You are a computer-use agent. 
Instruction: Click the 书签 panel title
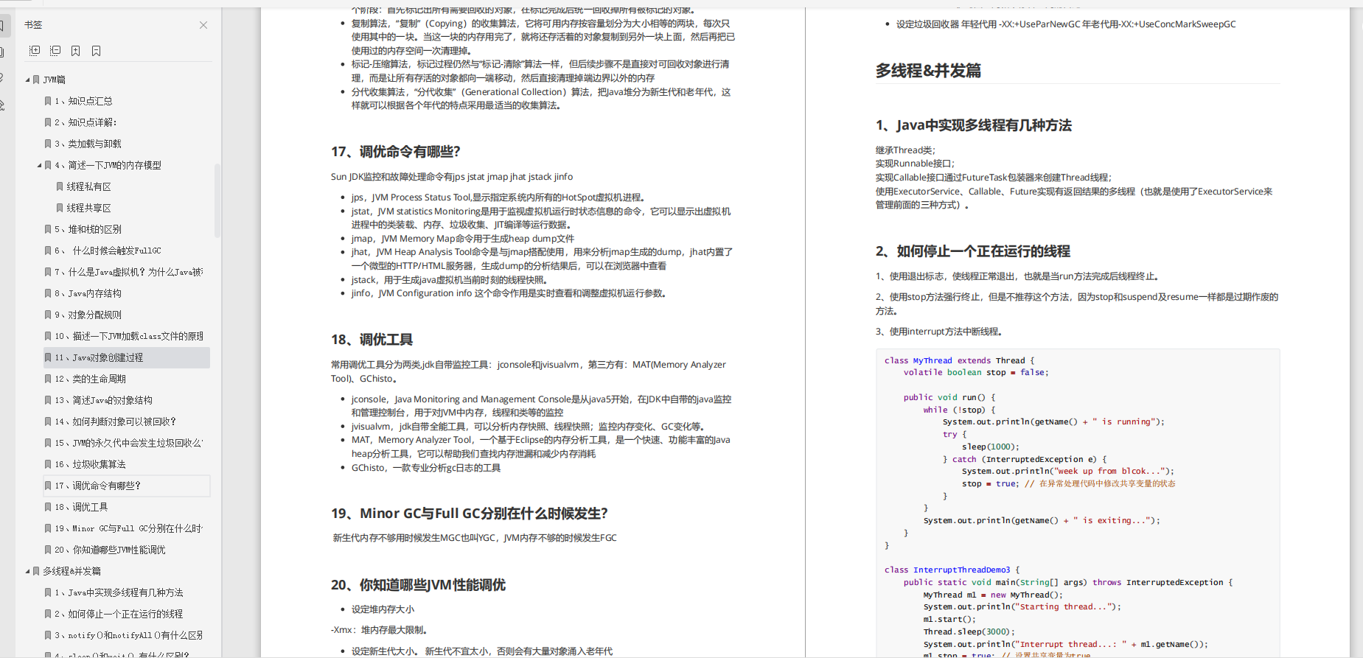(x=33, y=25)
